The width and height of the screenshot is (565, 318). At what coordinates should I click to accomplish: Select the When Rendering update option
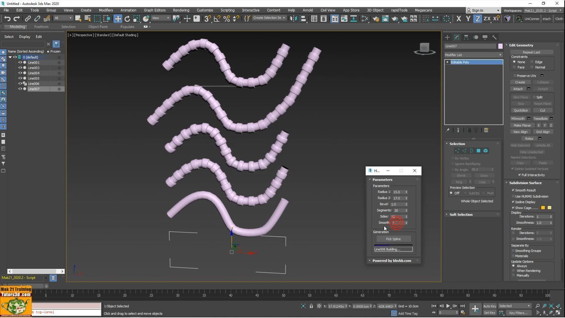(x=513, y=271)
